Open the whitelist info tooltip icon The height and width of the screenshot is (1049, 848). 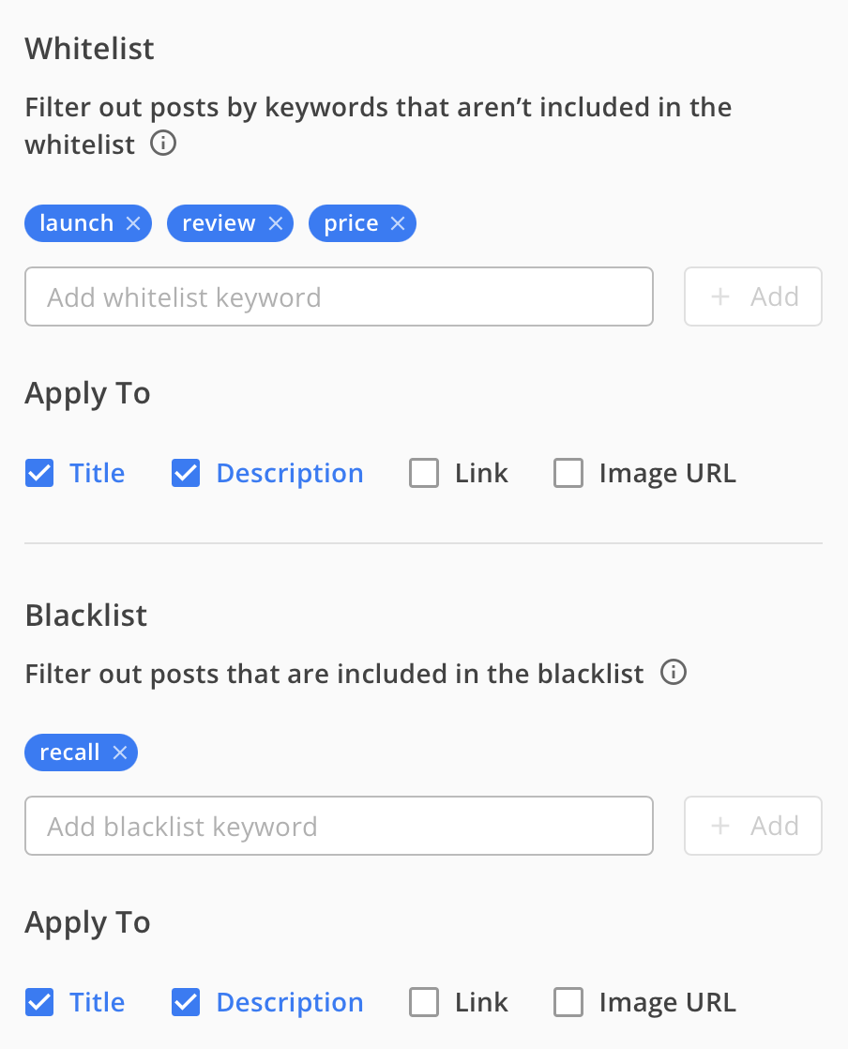coord(163,144)
